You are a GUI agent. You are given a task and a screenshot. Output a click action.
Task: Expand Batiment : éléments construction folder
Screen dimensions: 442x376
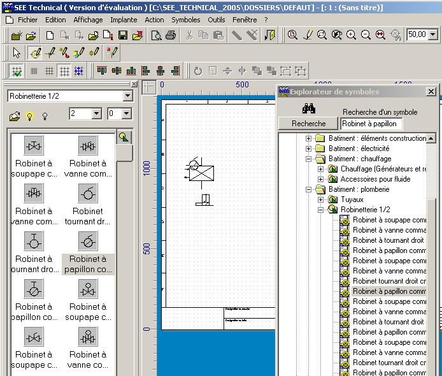[x=308, y=138]
